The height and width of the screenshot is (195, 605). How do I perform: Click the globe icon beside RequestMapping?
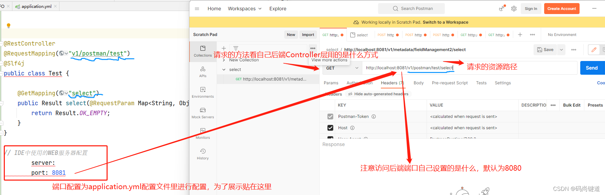point(62,53)
